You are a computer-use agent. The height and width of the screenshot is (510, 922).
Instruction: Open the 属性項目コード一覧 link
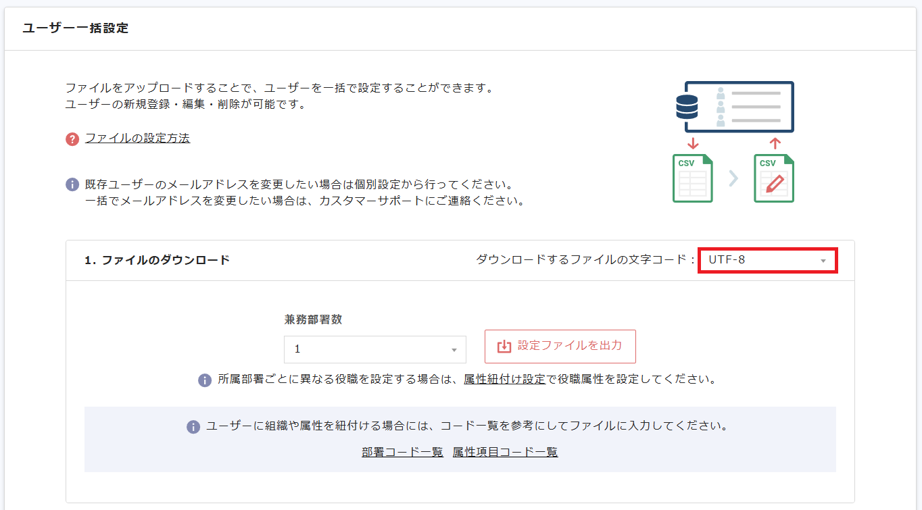click(x=506, y=451)
